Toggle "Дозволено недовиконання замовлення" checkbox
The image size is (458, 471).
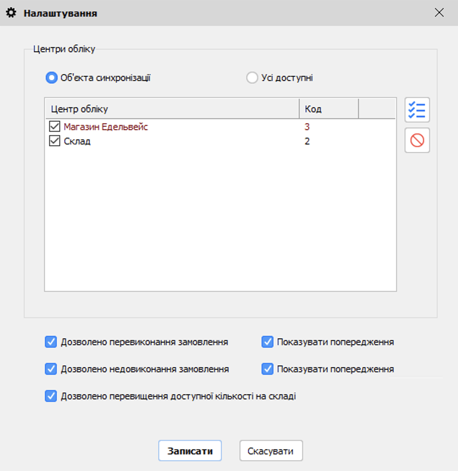click(51, 369)
